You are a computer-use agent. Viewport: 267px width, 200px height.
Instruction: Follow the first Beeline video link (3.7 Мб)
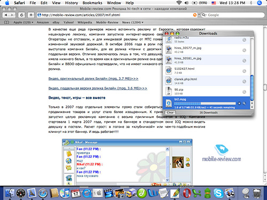93,78
